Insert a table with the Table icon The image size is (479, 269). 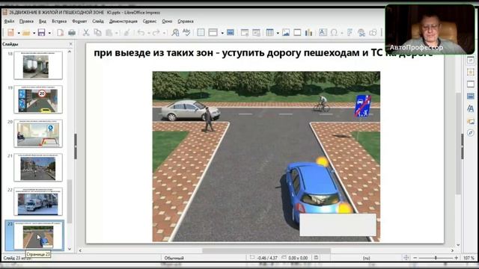[269, 32]
